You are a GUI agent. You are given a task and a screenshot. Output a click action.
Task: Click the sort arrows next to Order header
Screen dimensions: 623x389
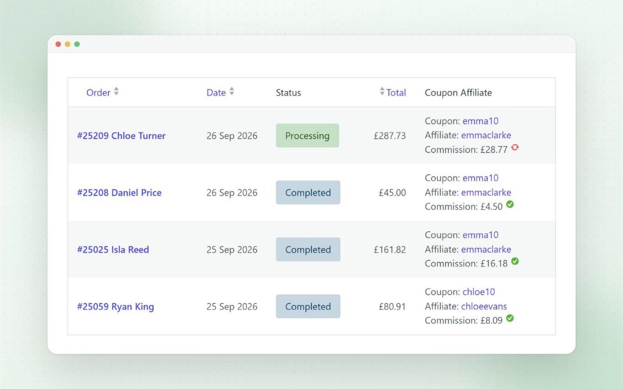(x=116, y=91)
